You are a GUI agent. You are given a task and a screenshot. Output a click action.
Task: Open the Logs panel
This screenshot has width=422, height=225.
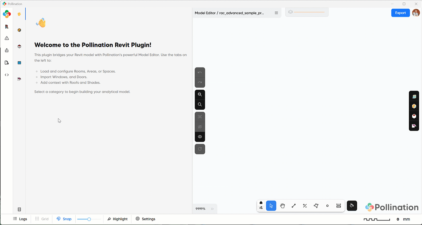(x=20, y=219)
